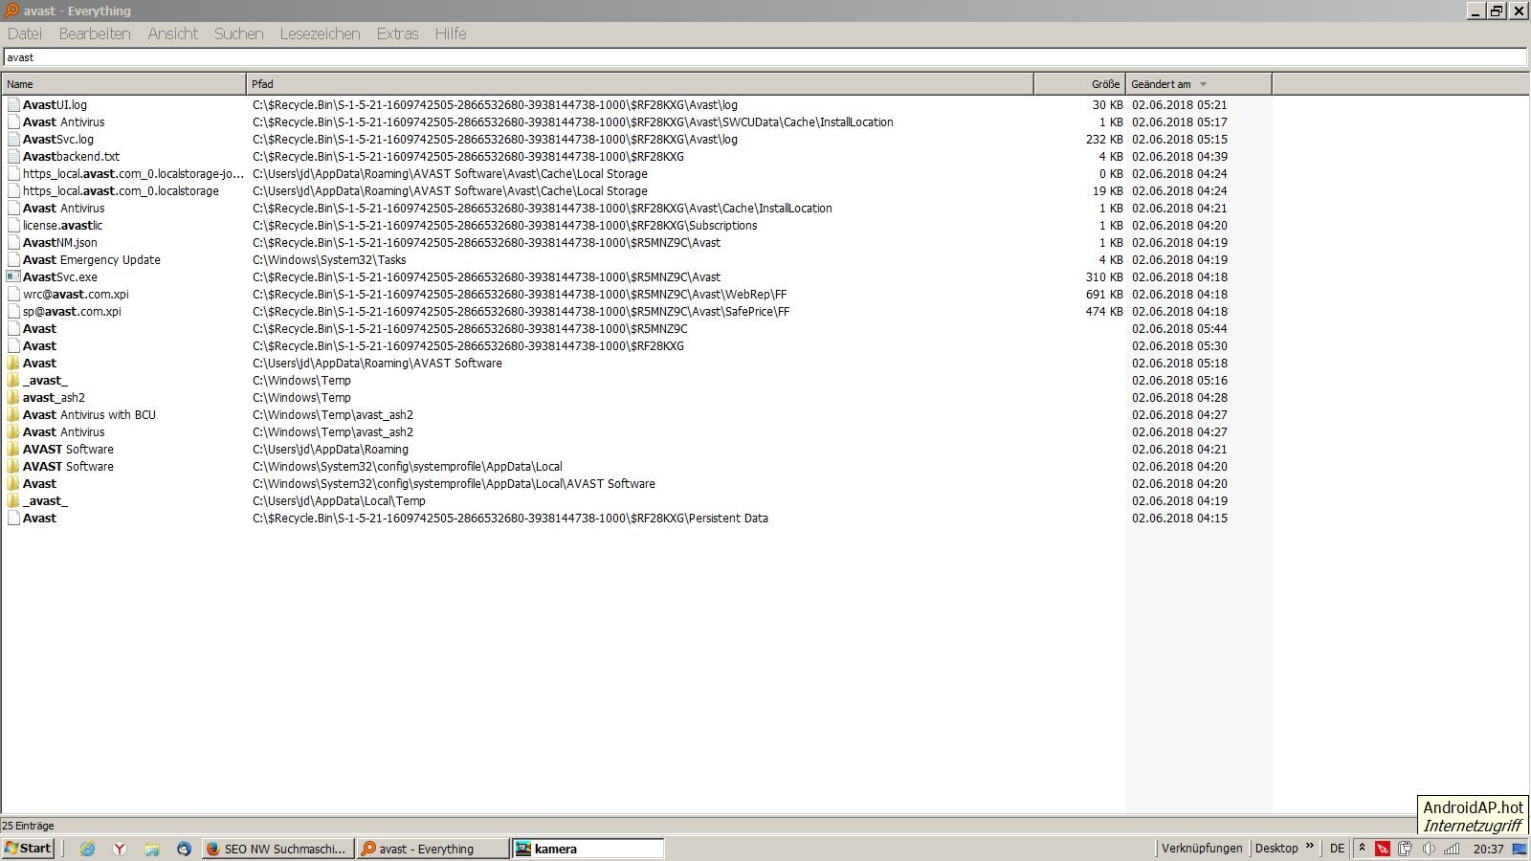This screenshot has width=1531, height=861.
Task: Select the Avast Emergency Update entry
Action: pyautogui.click(x=92, y=260)
